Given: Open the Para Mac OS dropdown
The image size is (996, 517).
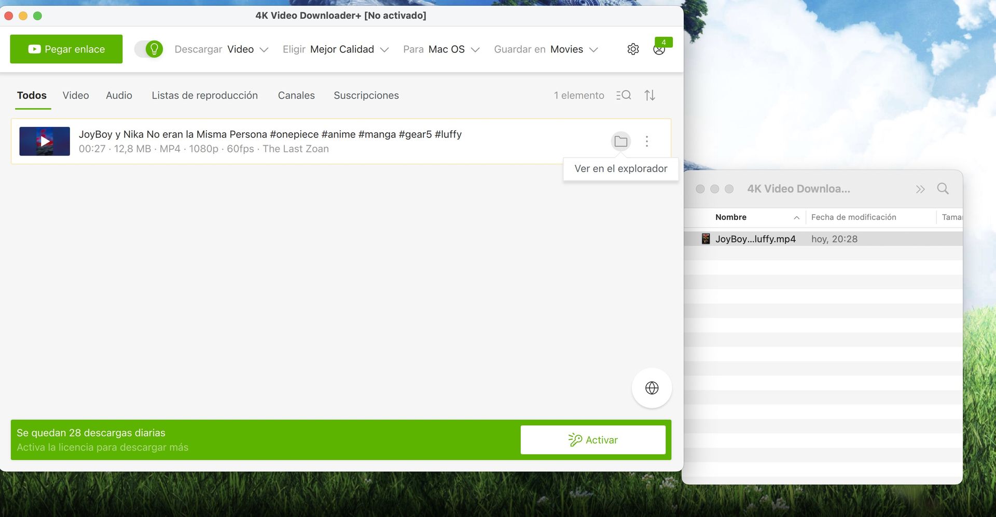Looking at the screenshot, I should [441, 49].
